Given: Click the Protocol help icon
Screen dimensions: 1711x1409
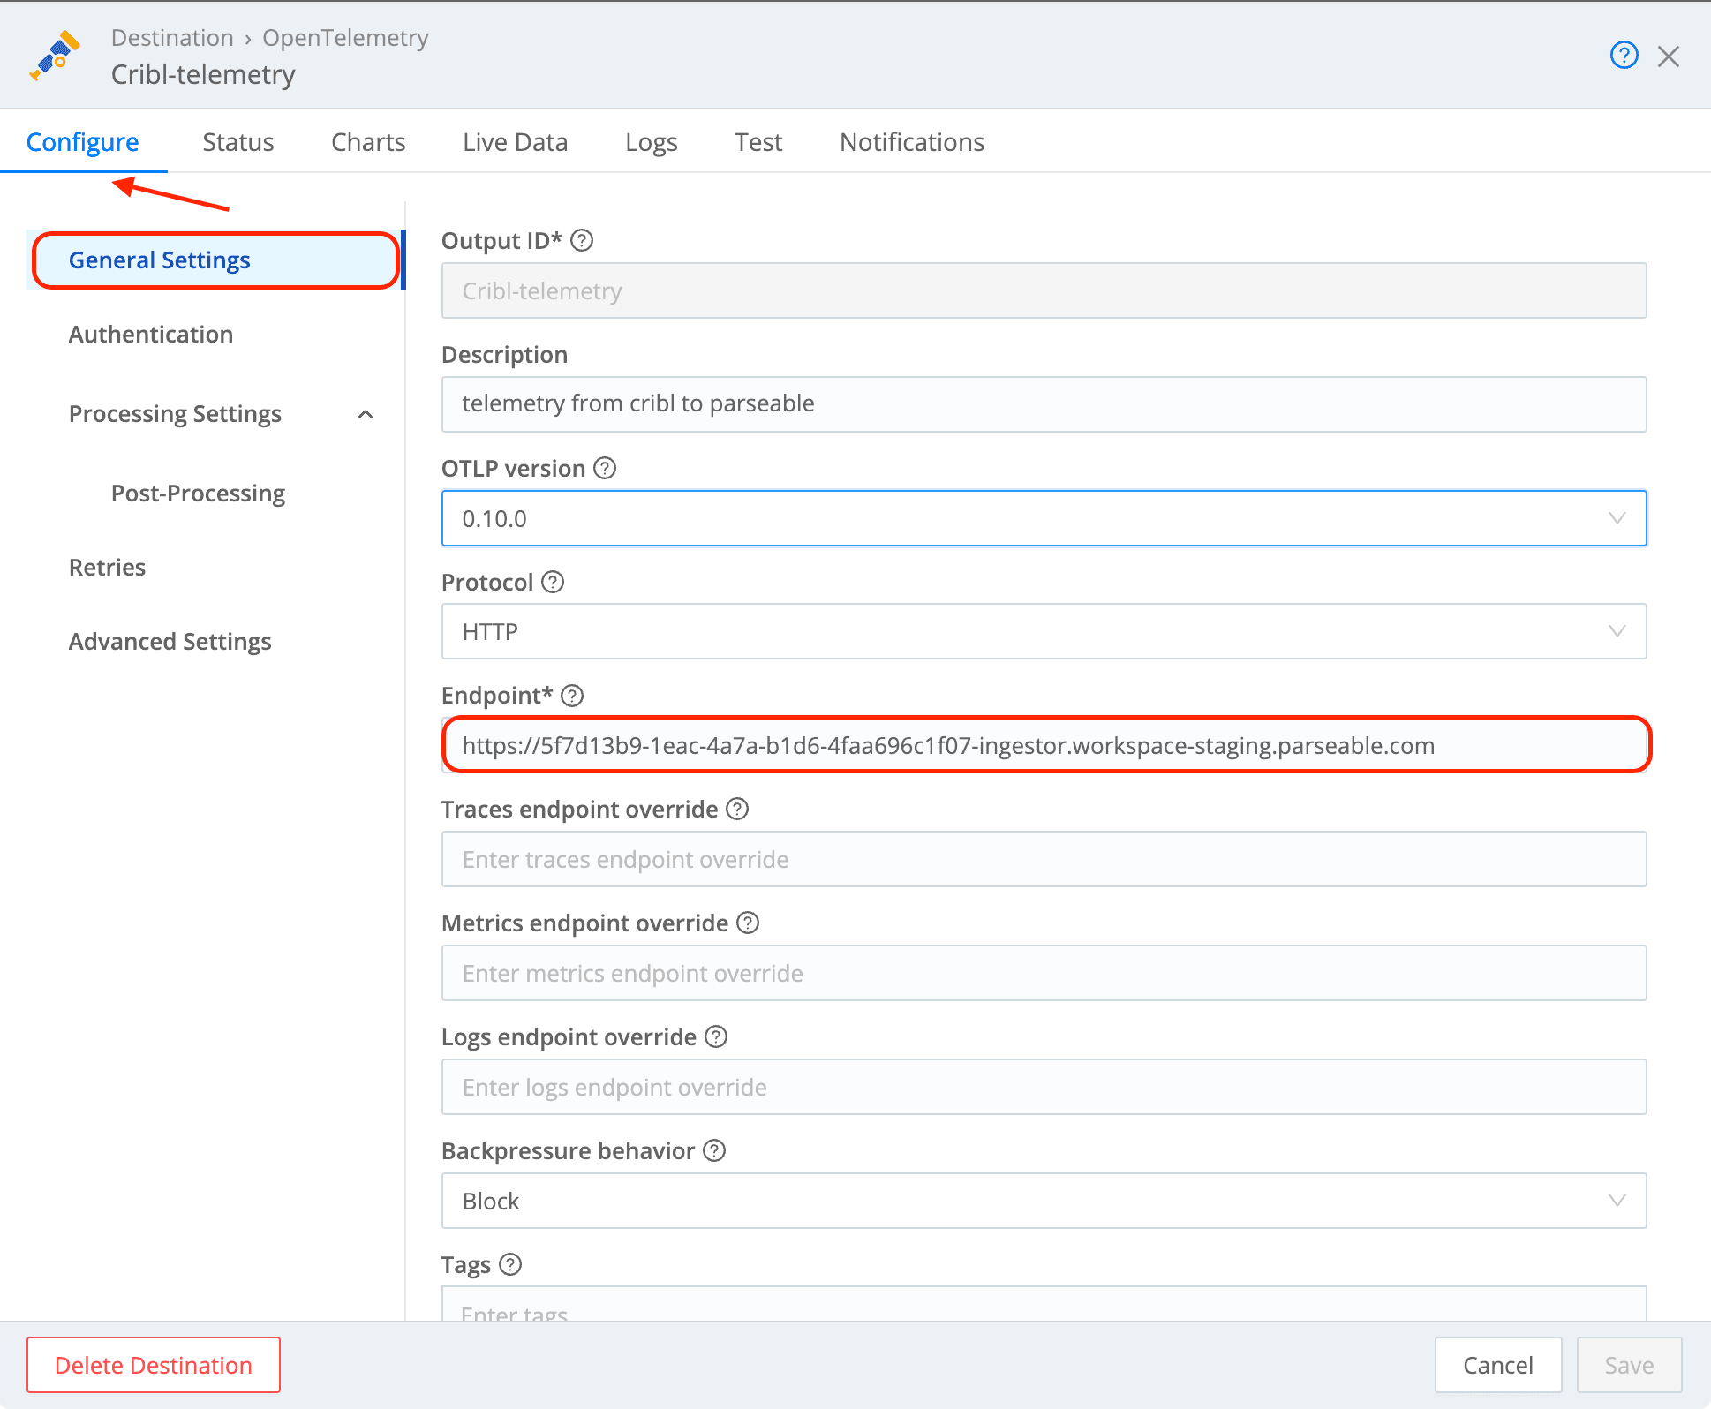Looking at the screenshot, I should 553,582.
